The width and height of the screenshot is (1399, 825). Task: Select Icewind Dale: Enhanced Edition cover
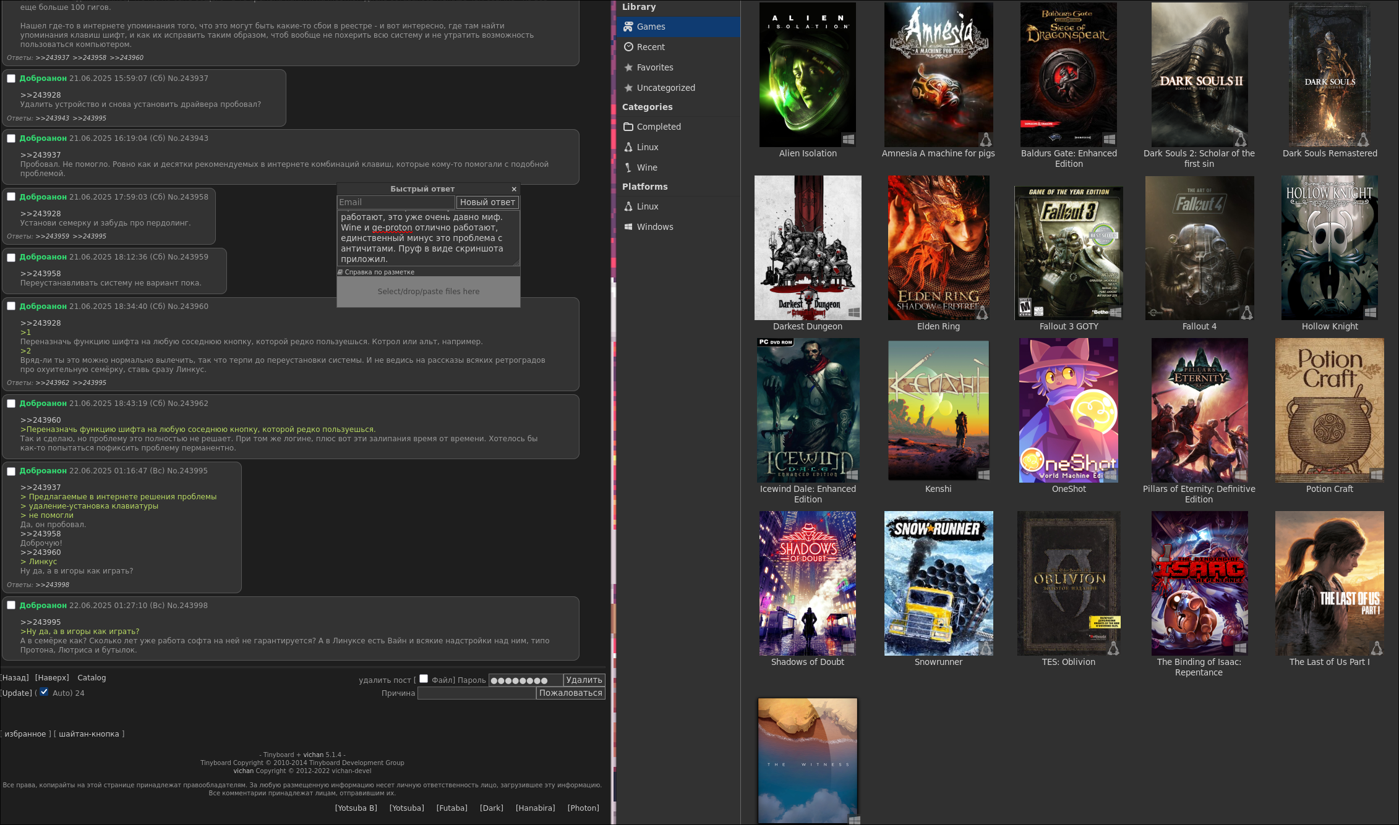coord(808,410)
